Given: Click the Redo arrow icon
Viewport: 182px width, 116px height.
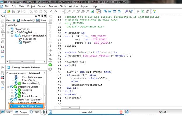Looking at the screenshot, I should pos(56,11).
